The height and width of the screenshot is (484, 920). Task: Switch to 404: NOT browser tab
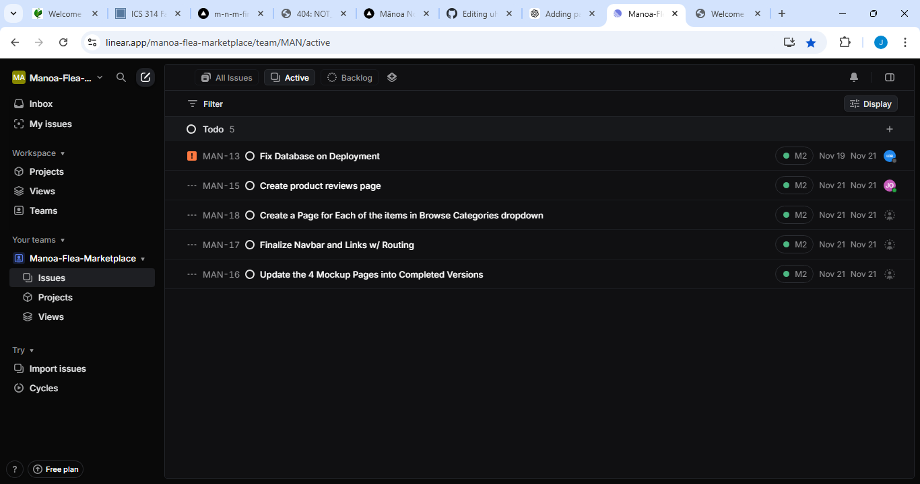[x=315, y=13]
